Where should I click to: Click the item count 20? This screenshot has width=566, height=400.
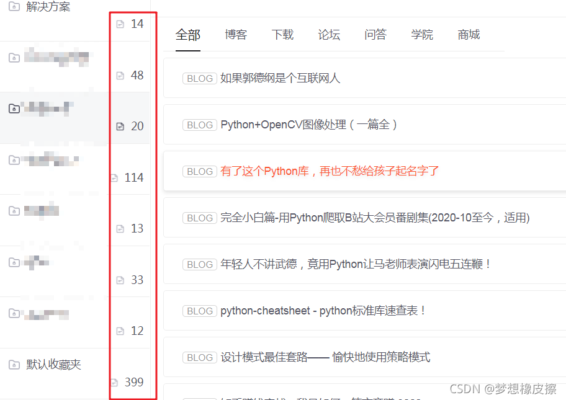coord(137,126)
